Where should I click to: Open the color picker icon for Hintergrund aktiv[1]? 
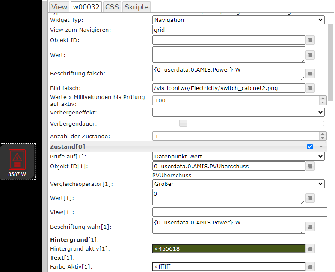click(311, 248)
